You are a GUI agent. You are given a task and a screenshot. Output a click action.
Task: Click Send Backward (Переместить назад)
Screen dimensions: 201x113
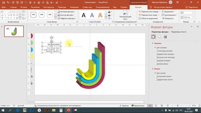[x=148, y=15]
